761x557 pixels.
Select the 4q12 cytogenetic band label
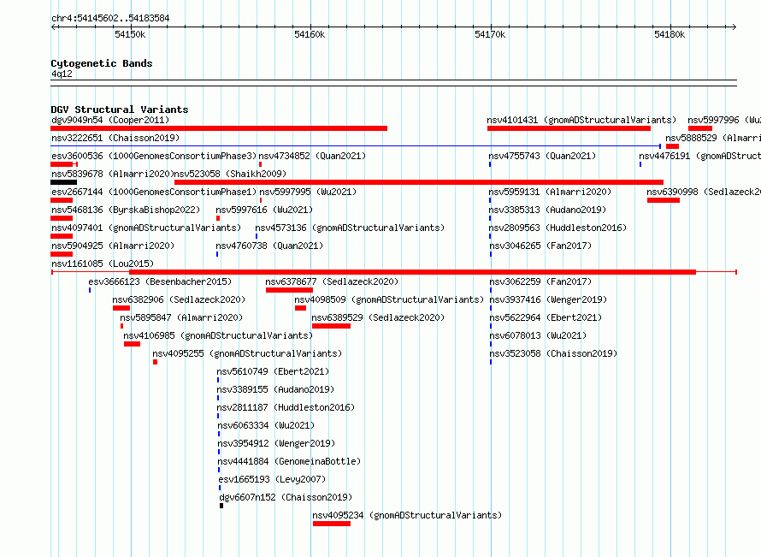pos(62,74)
